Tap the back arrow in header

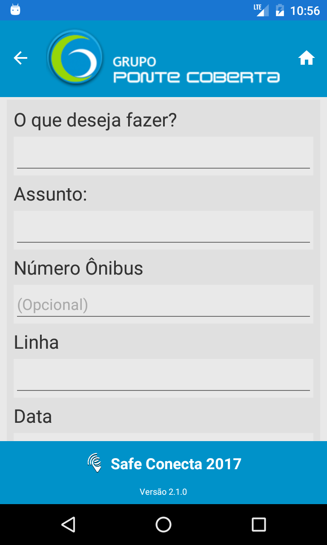tap(20, 58)
